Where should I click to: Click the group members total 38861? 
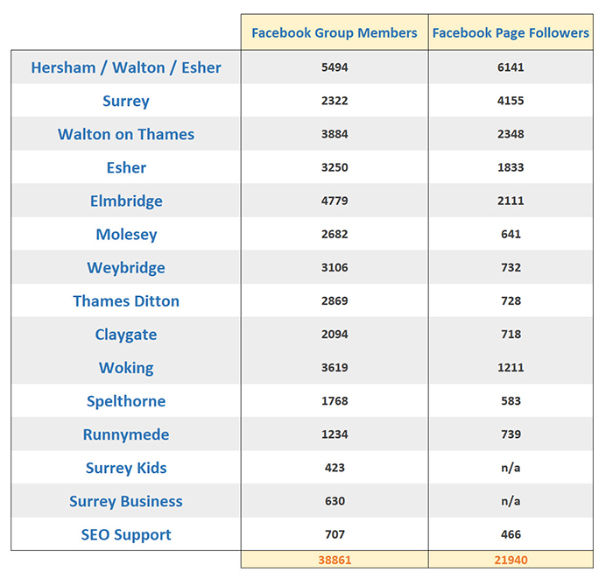[x=335, y=560]
